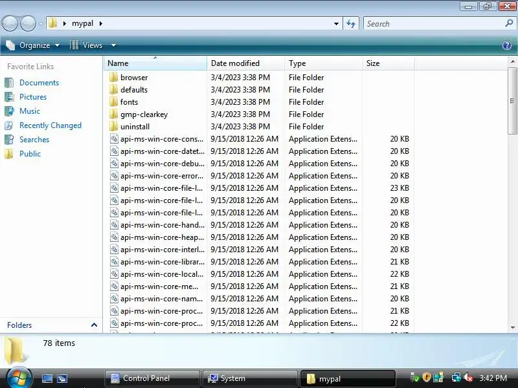The image size is (518, 388).
Task: Select the defaults folder
Action: pos(134,90)
